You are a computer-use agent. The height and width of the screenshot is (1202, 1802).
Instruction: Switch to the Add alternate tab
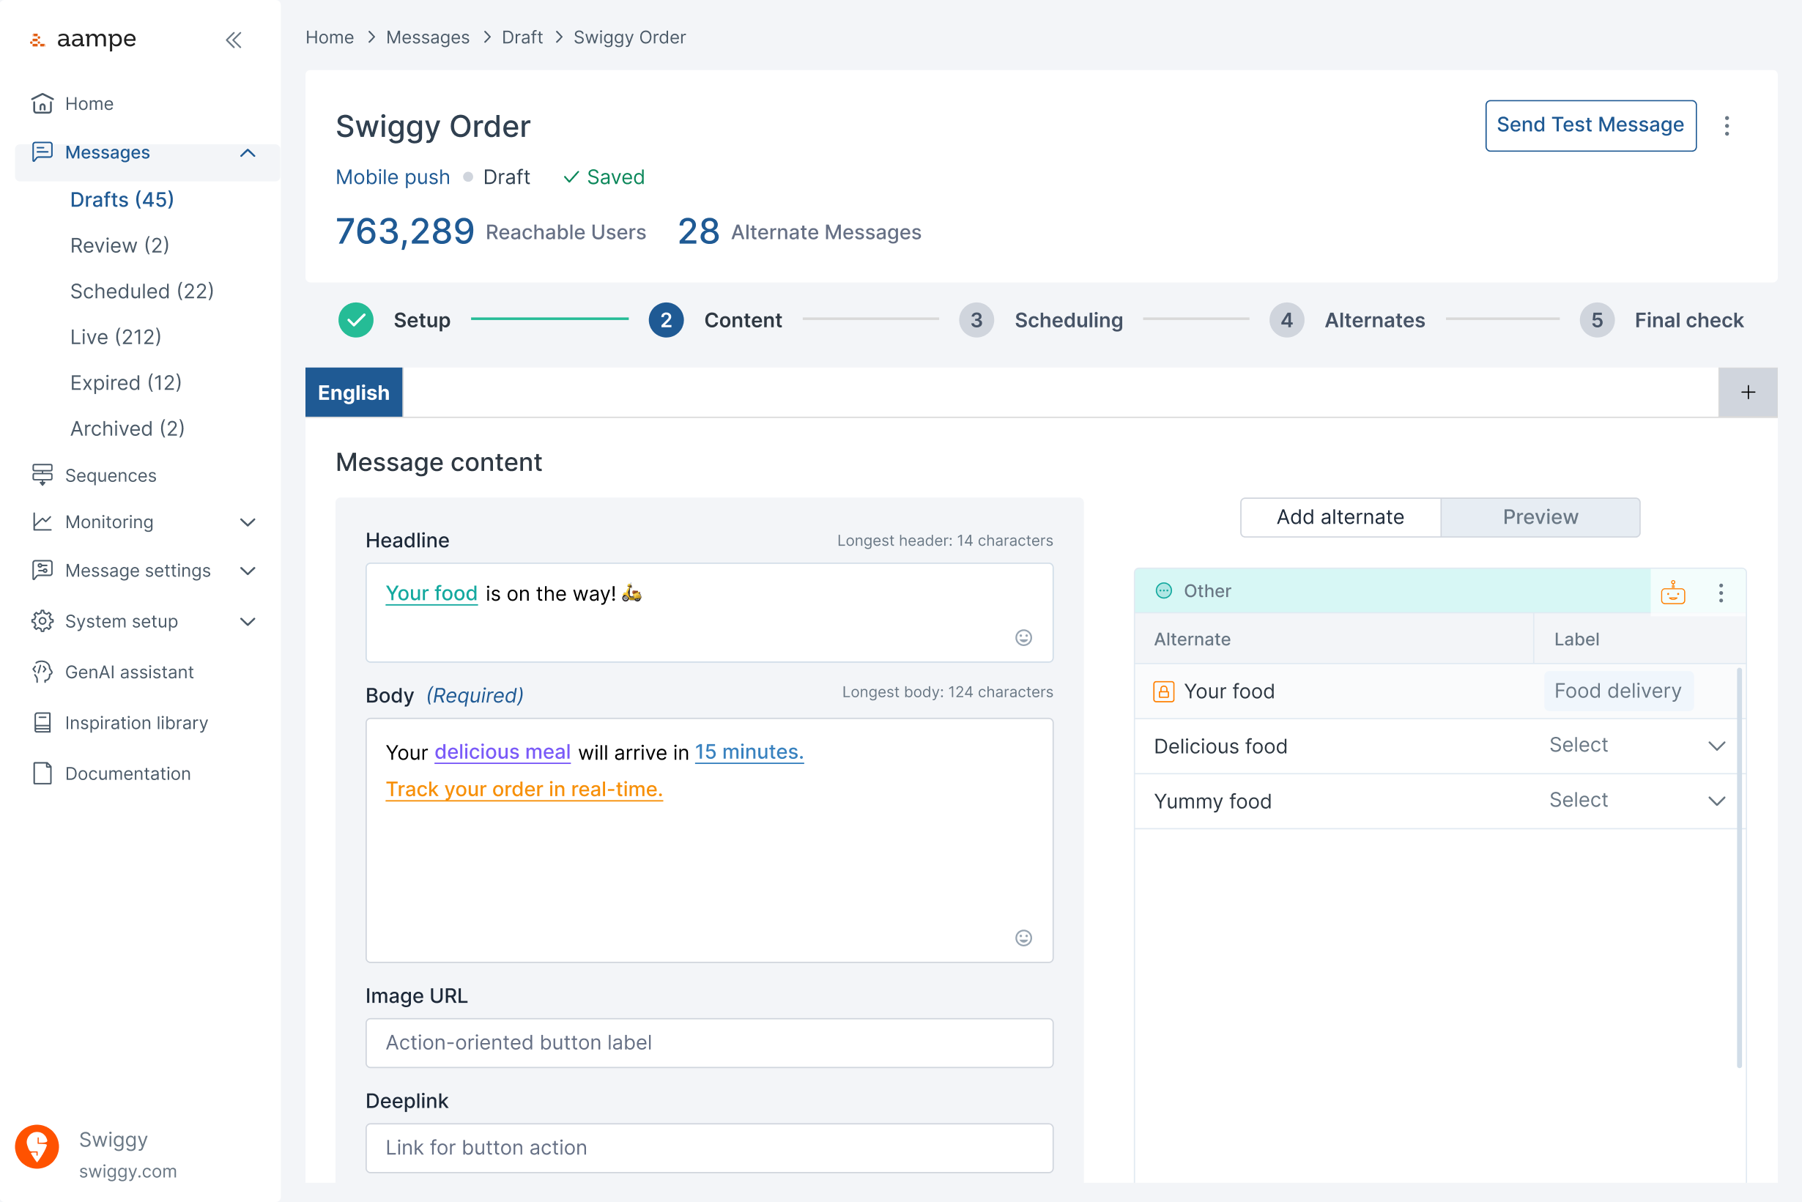coord(1340,517)
